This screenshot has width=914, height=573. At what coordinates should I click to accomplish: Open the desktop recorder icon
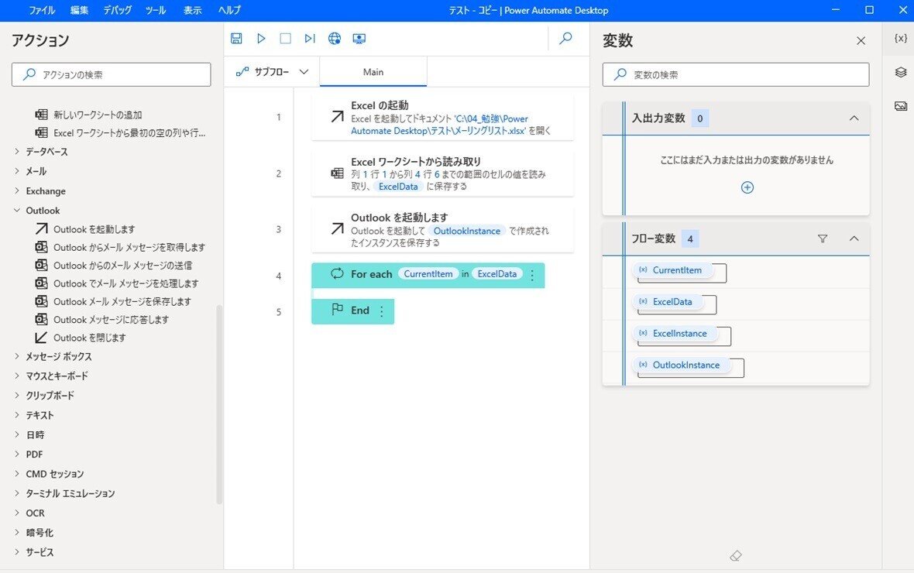359,39
